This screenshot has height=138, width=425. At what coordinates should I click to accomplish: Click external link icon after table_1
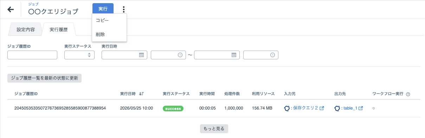click(361, 109)
